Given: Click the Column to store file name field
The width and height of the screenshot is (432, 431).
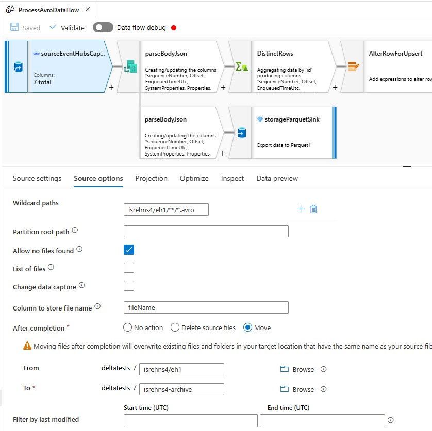Looking at the screenshot, I should click(x=206, y=307).
